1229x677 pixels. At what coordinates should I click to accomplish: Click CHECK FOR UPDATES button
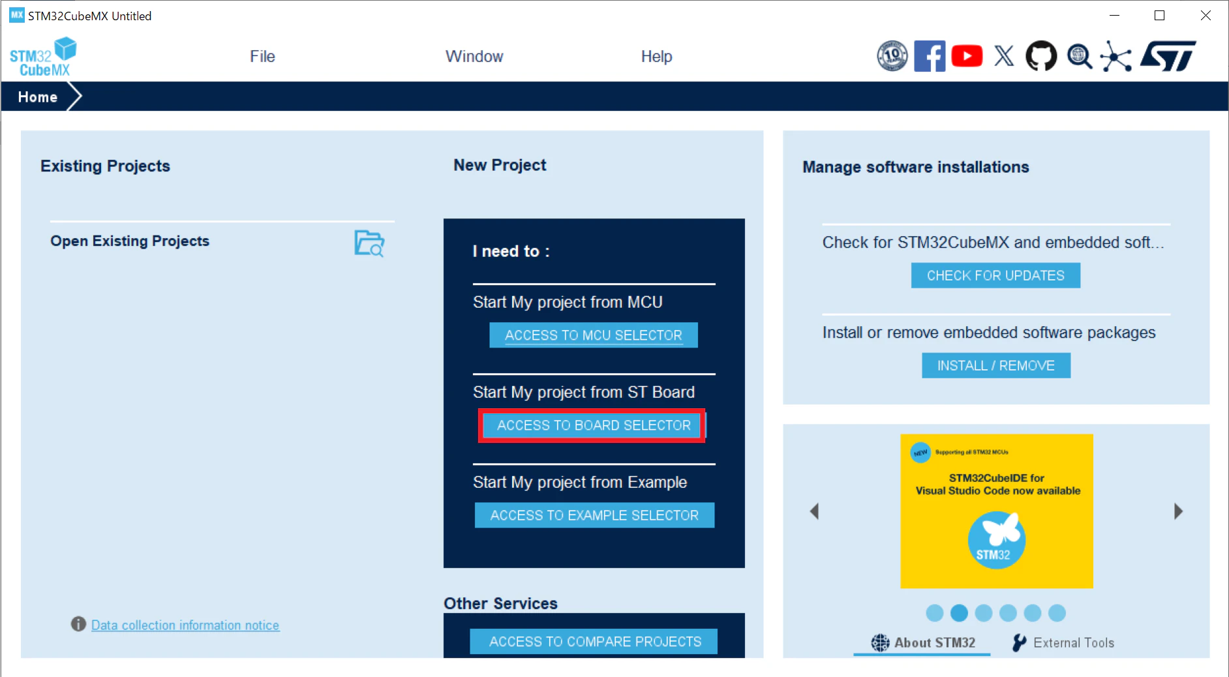995,275
